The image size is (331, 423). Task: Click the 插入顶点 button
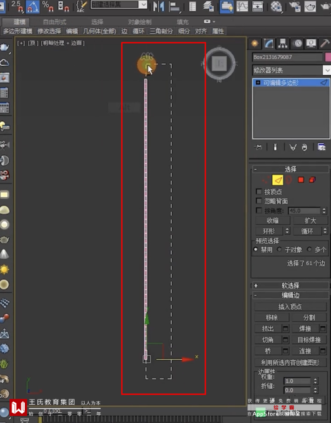(290, 307)
